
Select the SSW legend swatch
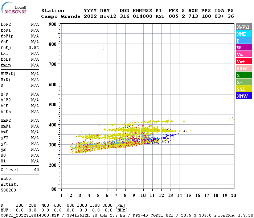[244, 68]
